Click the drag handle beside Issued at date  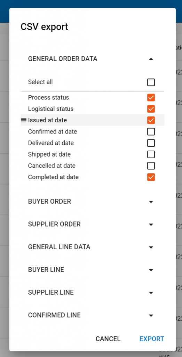(x=24, y=120)
